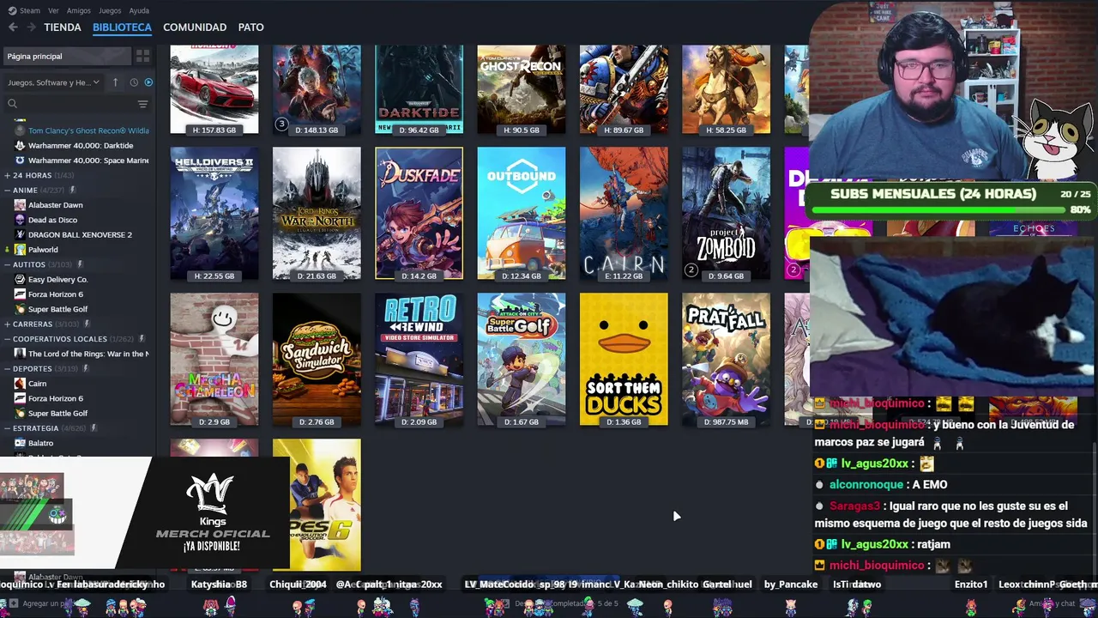Click the Balatro sidebar icon

coord(20,443)
